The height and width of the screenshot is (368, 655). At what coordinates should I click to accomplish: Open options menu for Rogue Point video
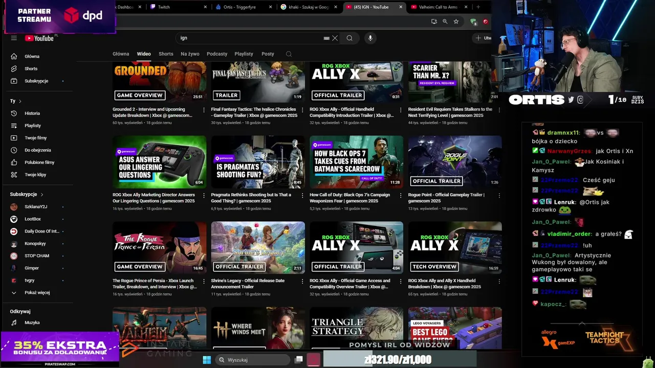(x=499, y=196)
